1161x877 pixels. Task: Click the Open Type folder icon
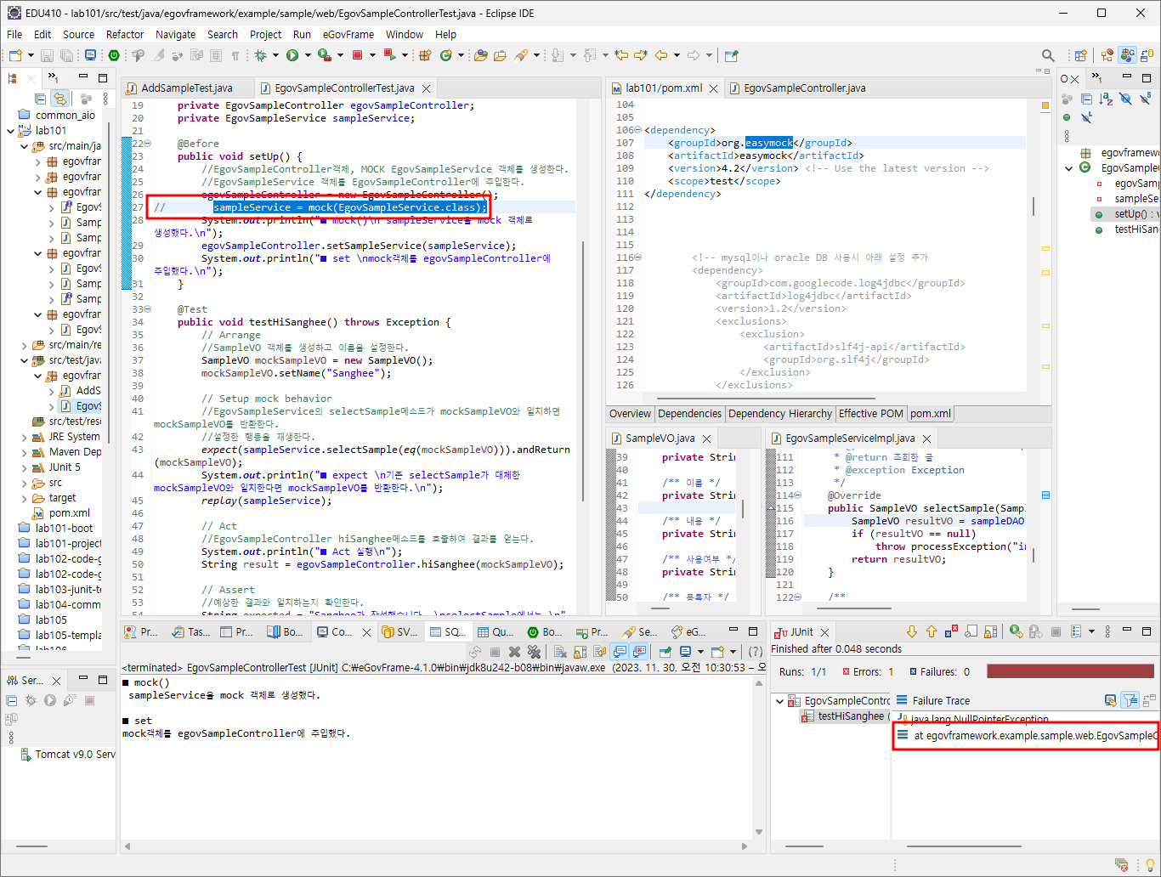tap(481, 55)
